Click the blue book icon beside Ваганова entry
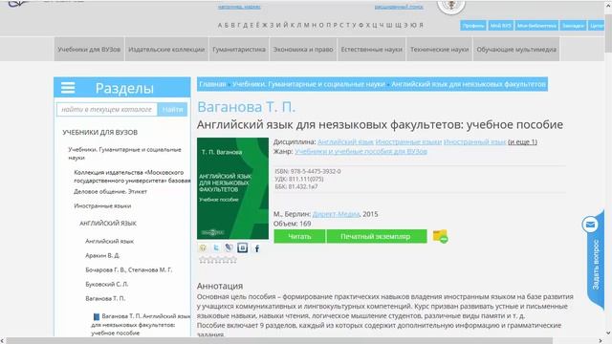 pyautogui.click(x=96, y=316)
